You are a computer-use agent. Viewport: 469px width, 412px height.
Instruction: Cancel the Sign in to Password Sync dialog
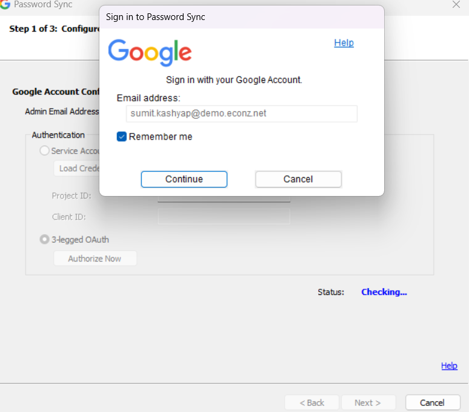[298, 179]
